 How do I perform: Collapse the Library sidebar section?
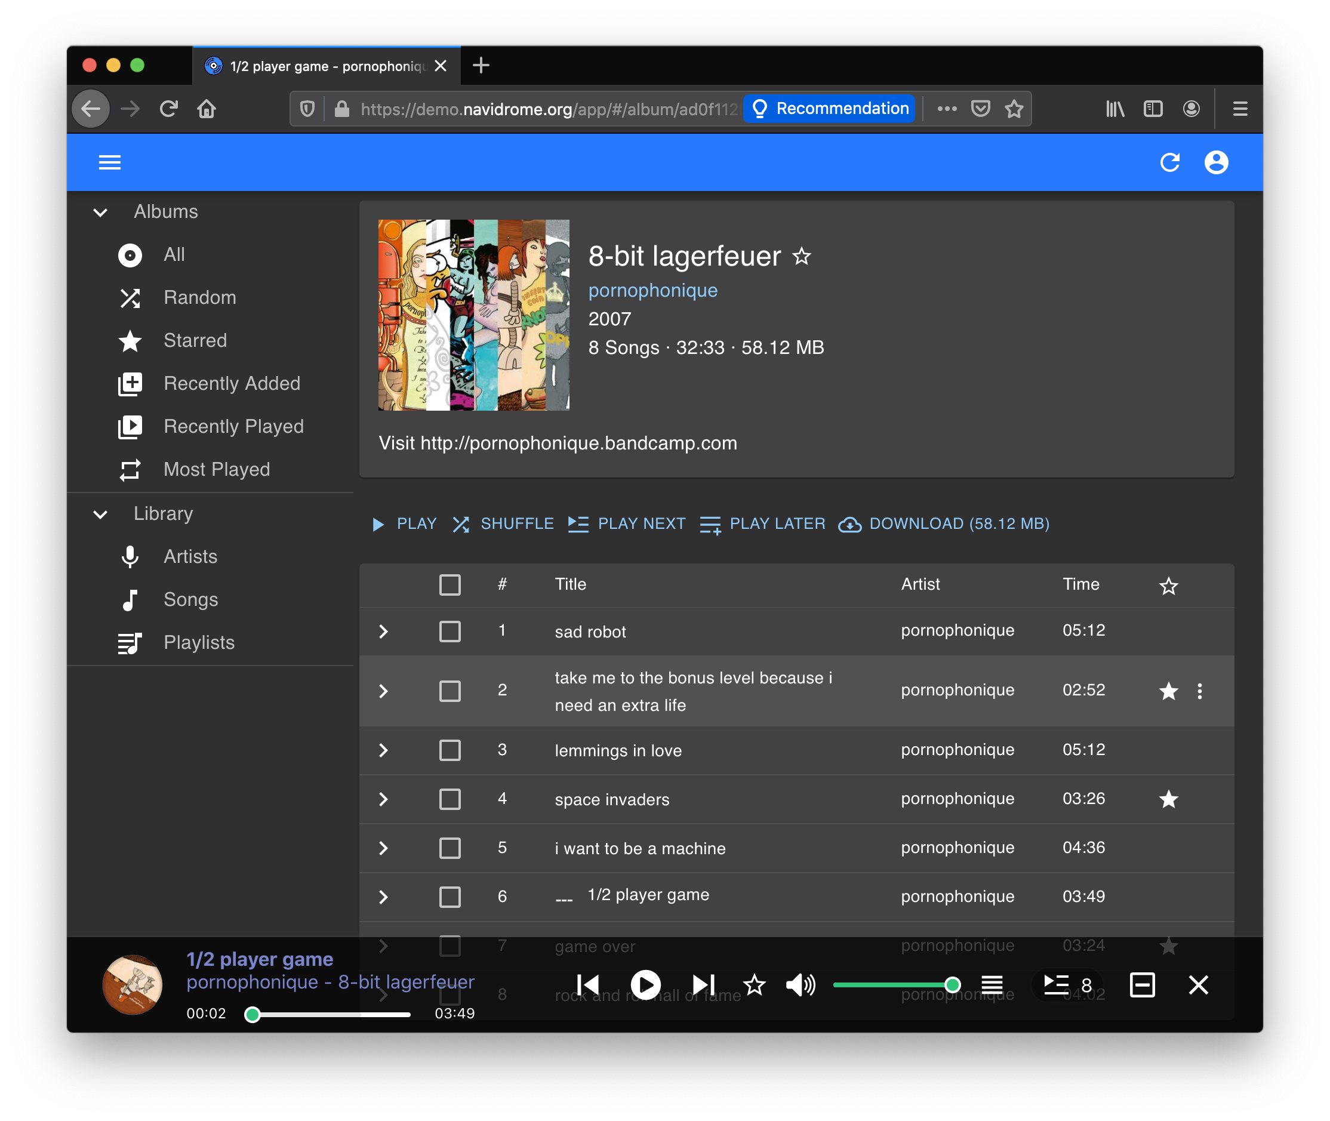coord(100,514)
